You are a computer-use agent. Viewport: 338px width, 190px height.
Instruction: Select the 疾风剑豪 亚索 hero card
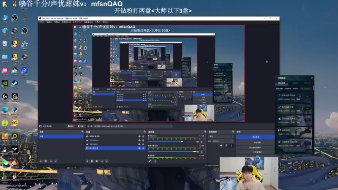pos(294,109)
